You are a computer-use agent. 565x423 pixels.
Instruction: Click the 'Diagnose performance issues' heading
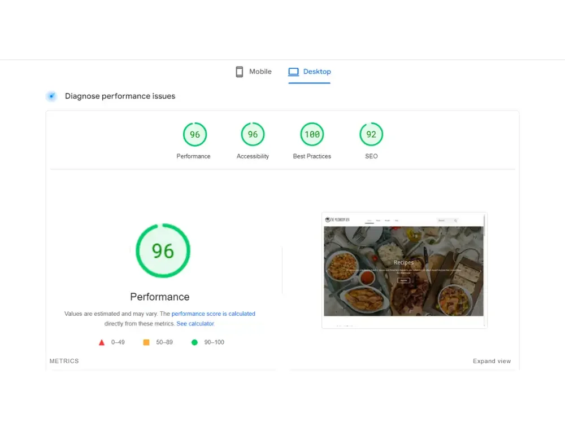[x=120, y=96]
